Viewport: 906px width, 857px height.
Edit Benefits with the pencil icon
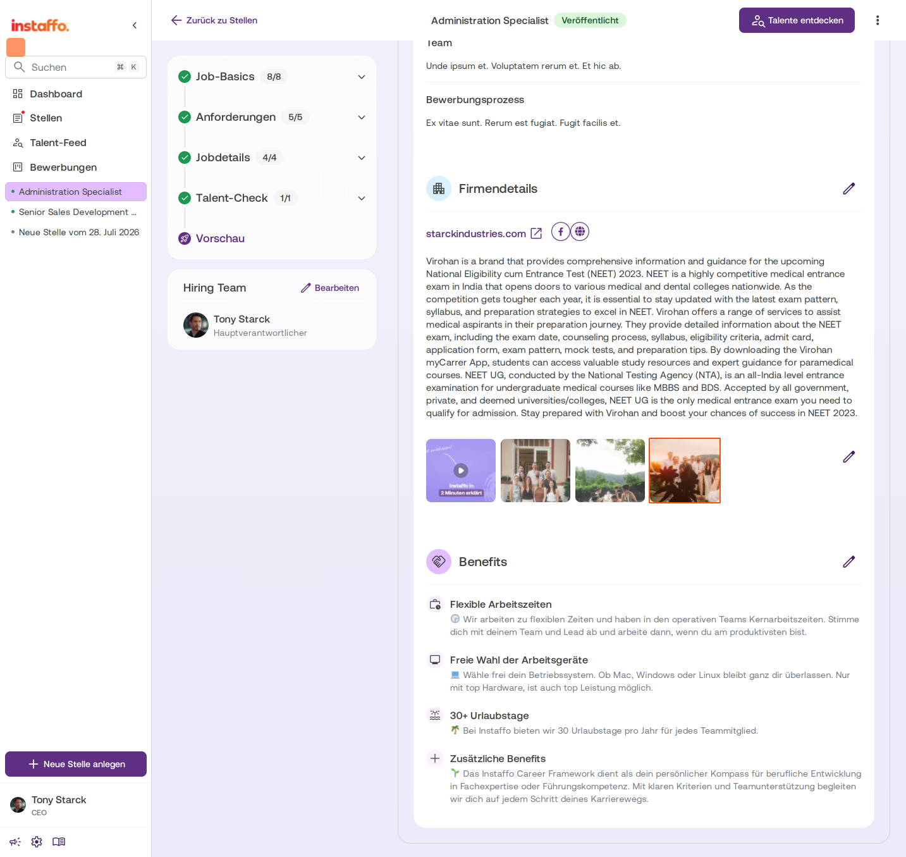848,562
